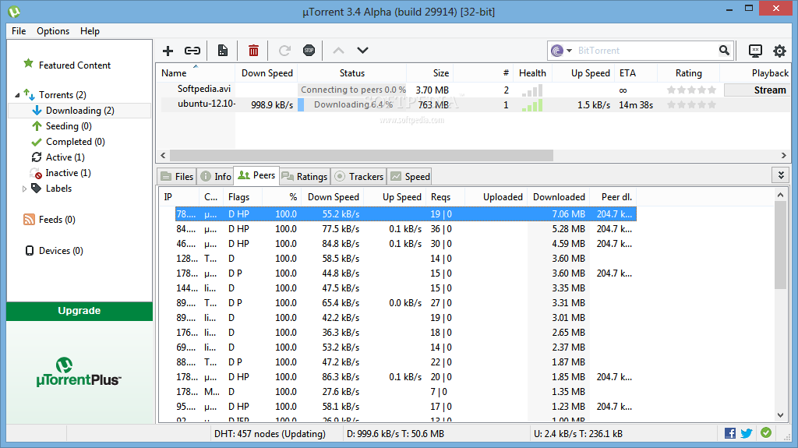Image resolution: width=798 pixels, height=448 pixels.
Task: Sort peers by Flags column
Action: click(243, 197)
